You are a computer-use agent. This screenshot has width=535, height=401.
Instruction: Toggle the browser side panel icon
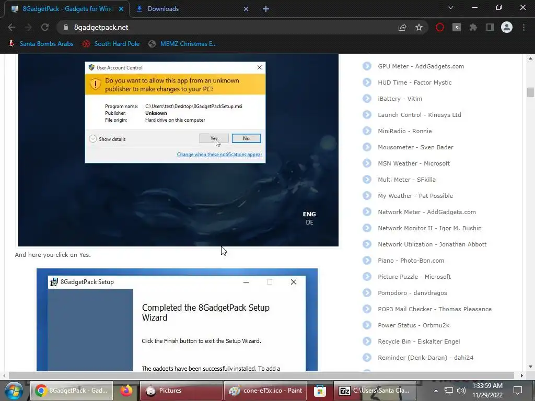click(490, 27)
